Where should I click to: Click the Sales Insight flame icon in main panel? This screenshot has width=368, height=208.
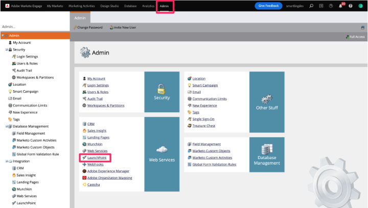(x=84, y=131)
